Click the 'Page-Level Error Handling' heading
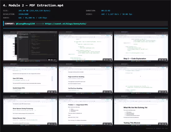Viewport: 171px width, 132px height. coord(76,77)
